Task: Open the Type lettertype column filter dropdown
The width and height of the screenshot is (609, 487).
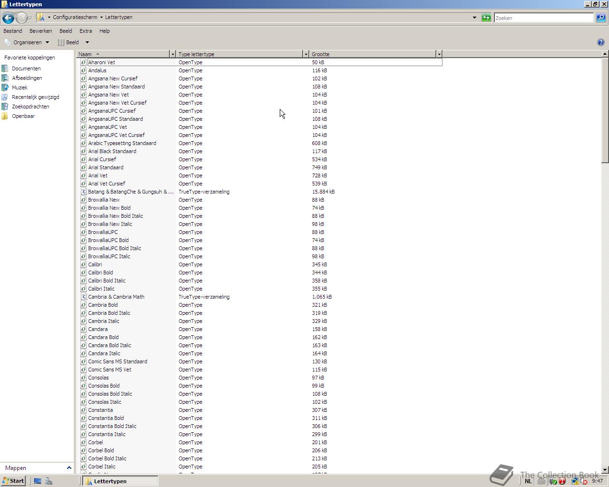Action: [x=306, y=54]
